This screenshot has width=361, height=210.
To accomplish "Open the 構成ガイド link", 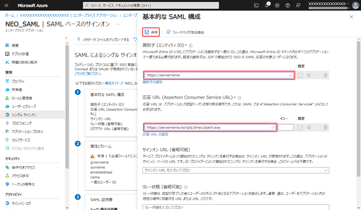I will point(114,83).
